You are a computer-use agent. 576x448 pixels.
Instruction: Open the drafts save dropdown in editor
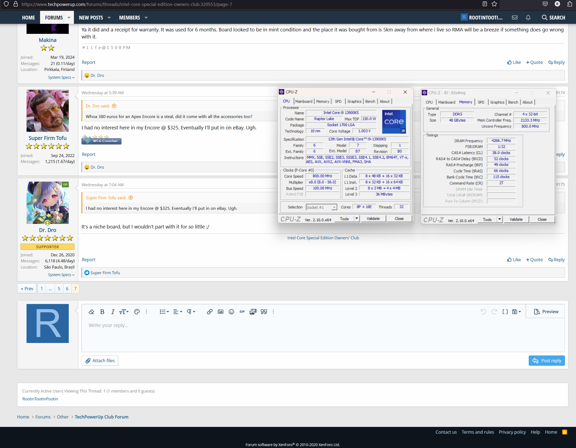tap(516, 312)
